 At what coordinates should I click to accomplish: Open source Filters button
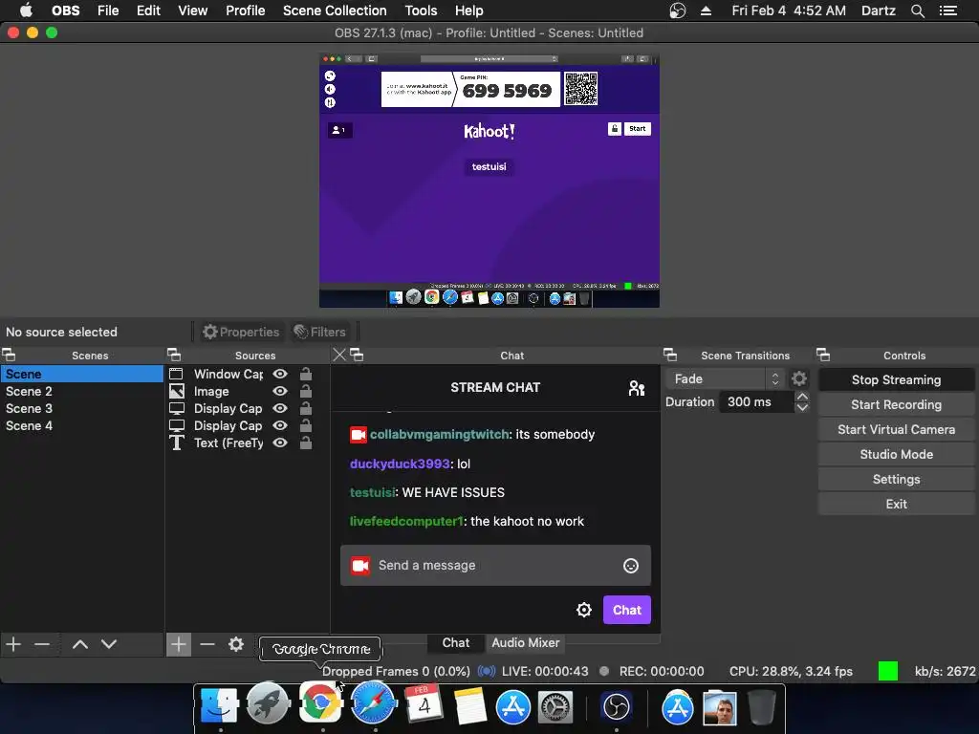pos(319,332)
